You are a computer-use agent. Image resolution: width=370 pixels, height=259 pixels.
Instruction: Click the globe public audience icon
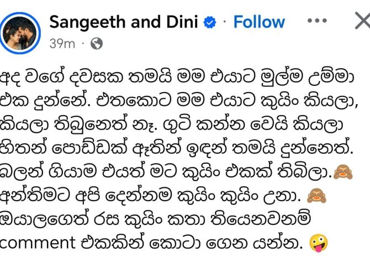pyautogui.click(x=96, y=44)
